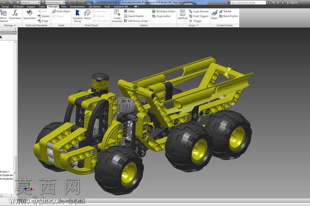Viewport: 310px width, 206px height.
Task: Open the Autodesk 360 tab
Action: click(120, 7)
